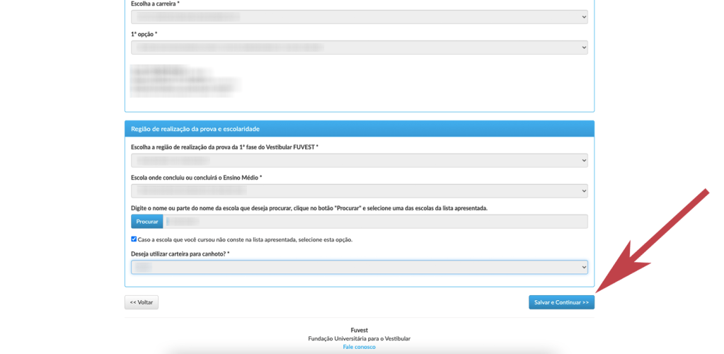Open the 'Fale conosco' link
This screenshot has height=354, width=724.
pos(360,347)
